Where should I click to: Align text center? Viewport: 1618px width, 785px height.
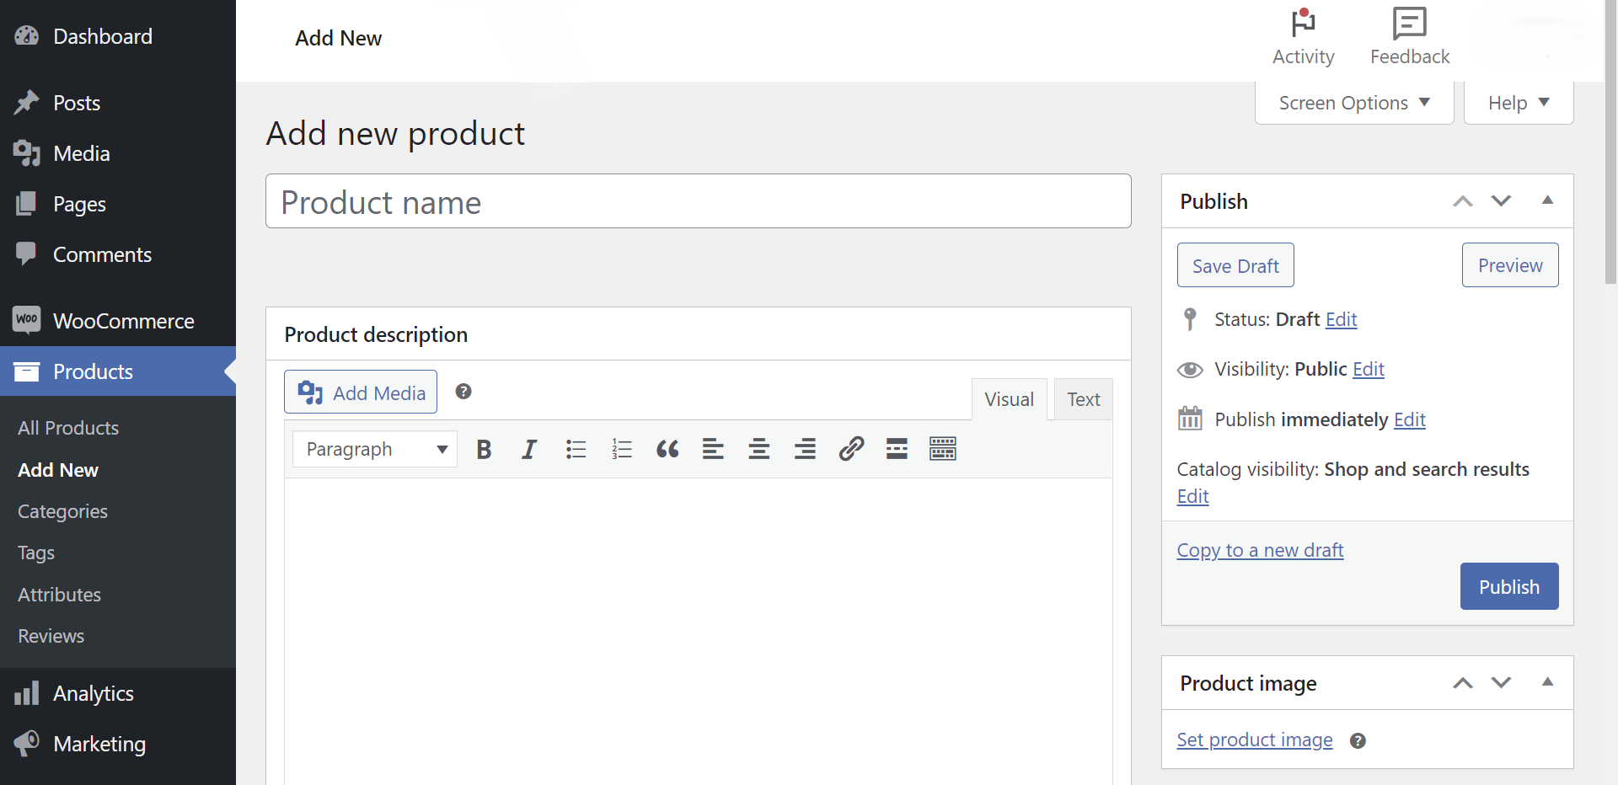pos(759,449)
